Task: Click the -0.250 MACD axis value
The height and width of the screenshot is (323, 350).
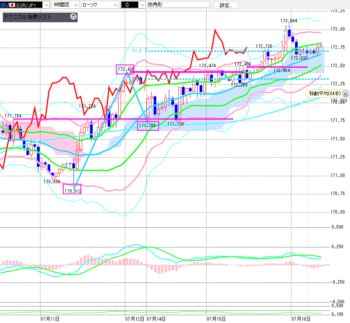Action: 337,282
